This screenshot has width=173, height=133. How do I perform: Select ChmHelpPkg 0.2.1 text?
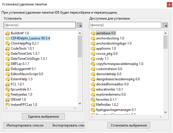point(24,43)
